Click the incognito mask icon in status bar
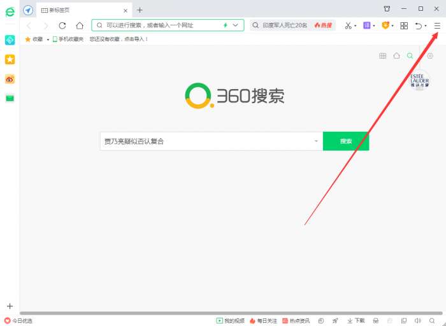 coord(375,321)
